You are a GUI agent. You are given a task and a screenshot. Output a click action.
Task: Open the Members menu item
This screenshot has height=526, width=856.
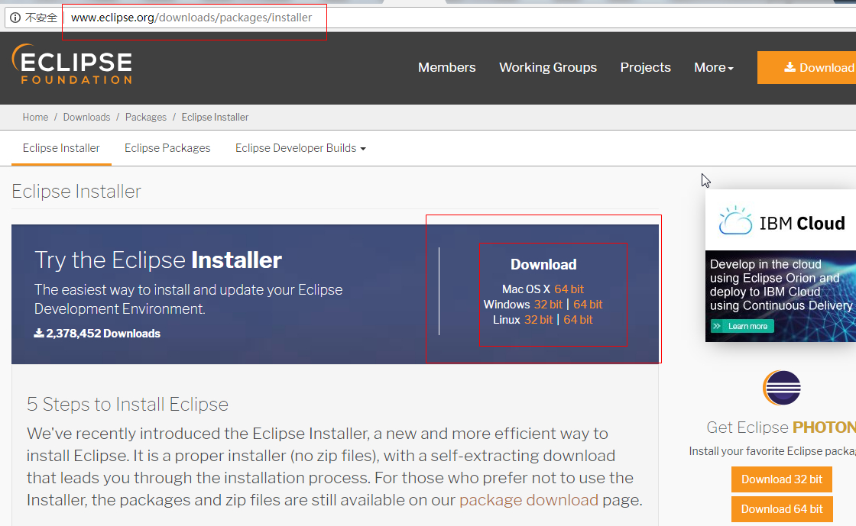[446, 67]
